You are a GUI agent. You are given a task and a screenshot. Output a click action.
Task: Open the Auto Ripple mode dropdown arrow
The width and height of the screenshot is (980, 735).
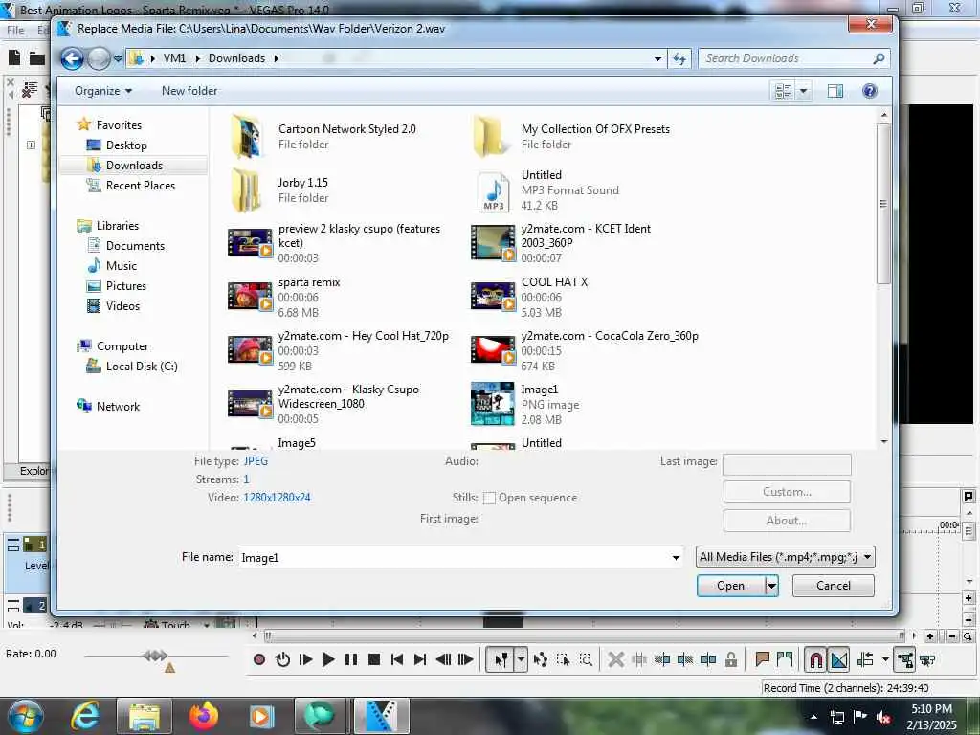point(885,659)
